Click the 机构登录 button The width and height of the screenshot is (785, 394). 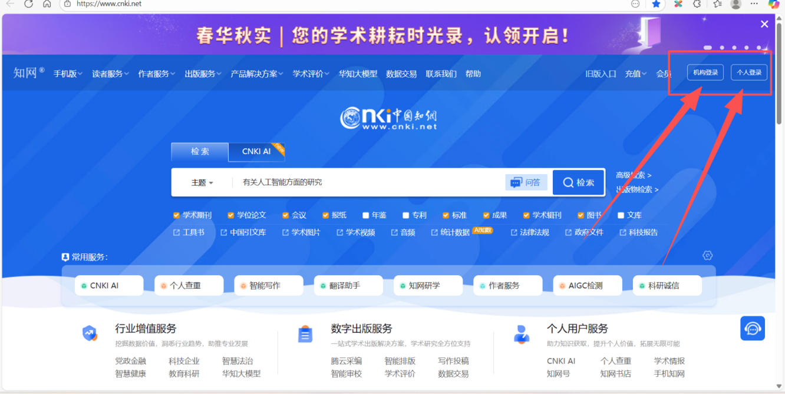click(705, 72)
